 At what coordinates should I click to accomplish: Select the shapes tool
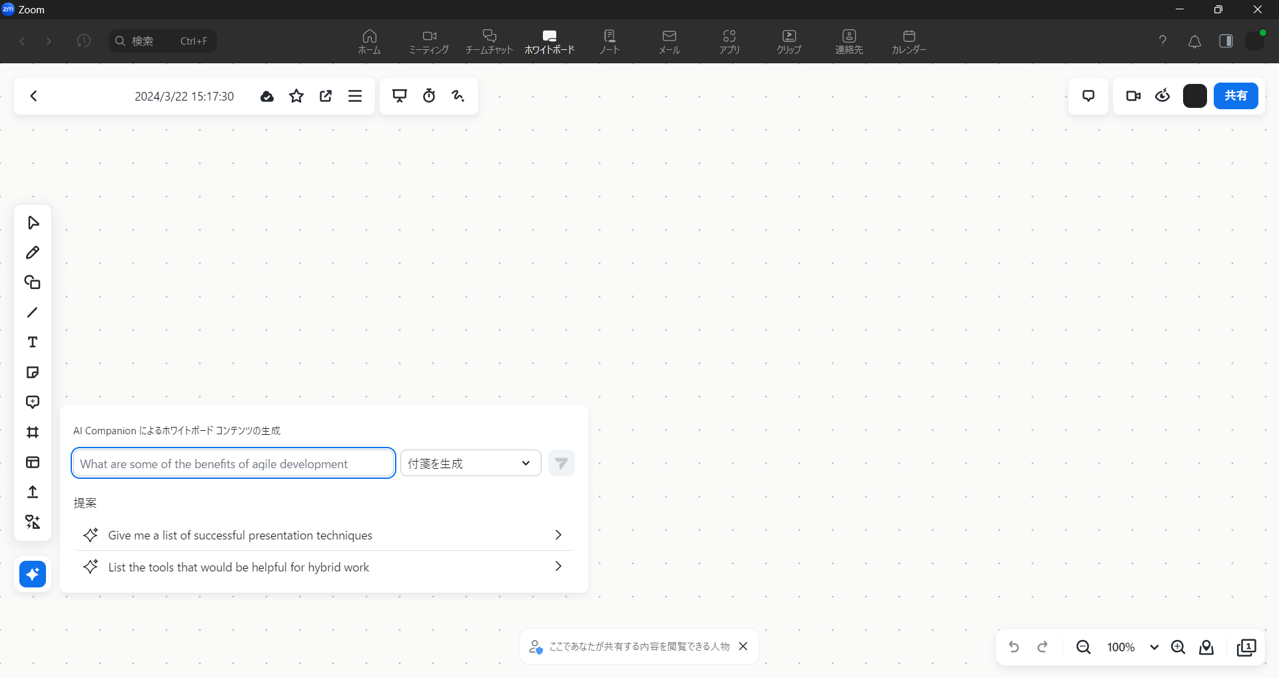(x=33, y=282)
